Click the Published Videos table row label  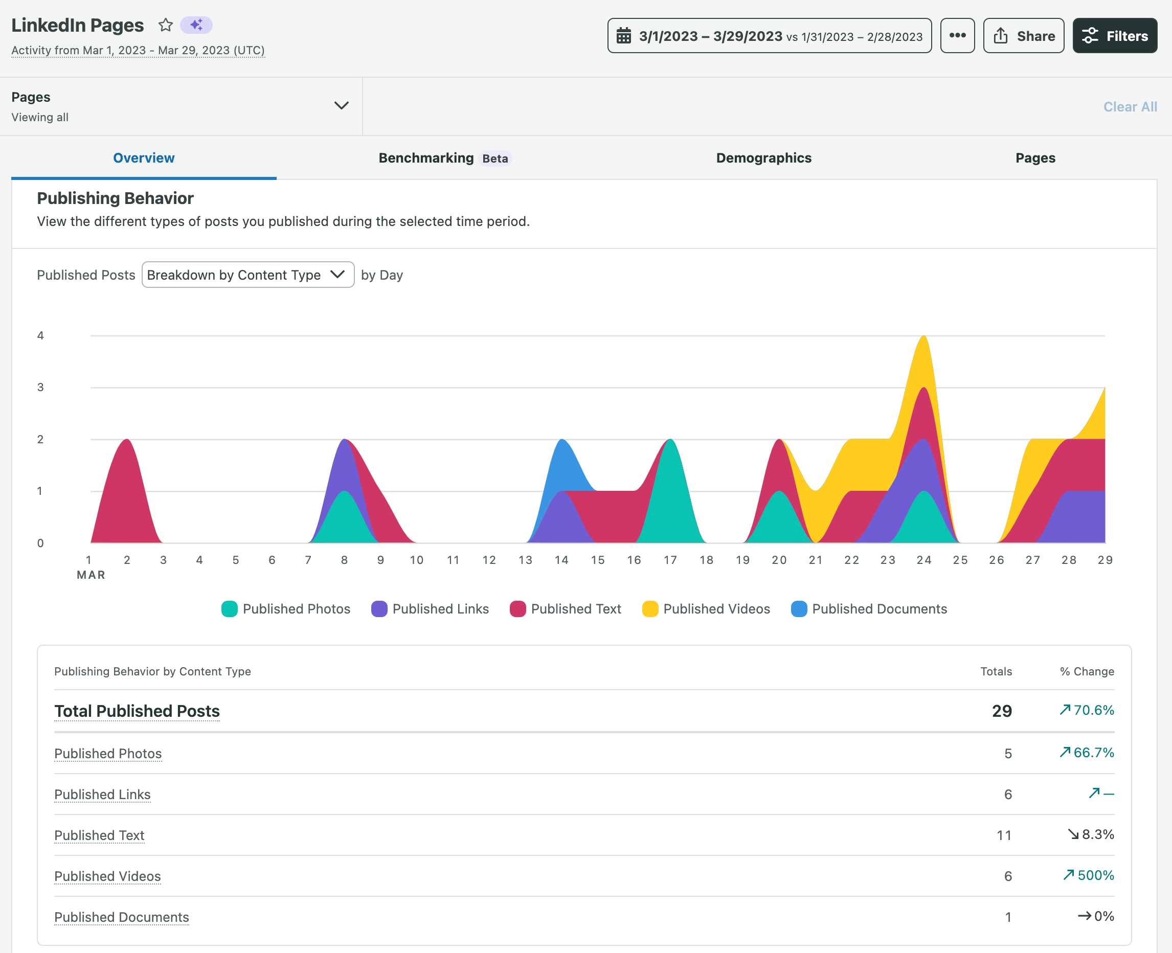[x=107, y=876]
